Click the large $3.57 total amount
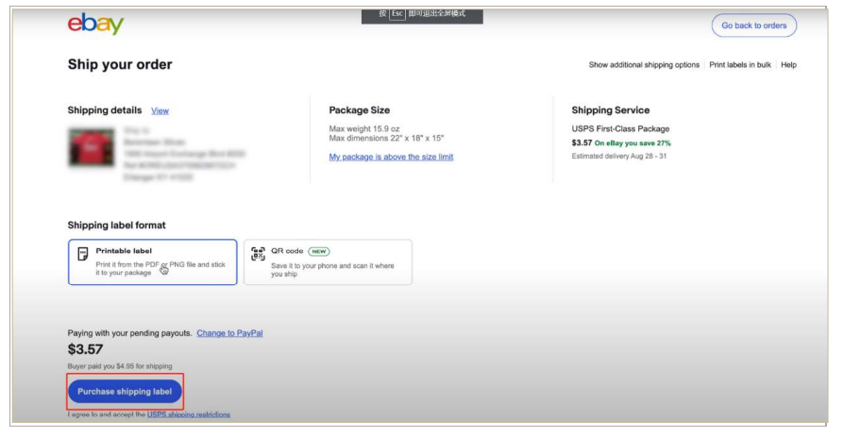This screenshot has height=437, width=844. pyautogui.click(x=85, y=349)
